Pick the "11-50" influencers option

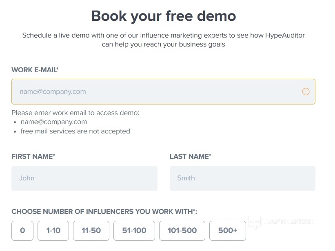pos(91,231)
